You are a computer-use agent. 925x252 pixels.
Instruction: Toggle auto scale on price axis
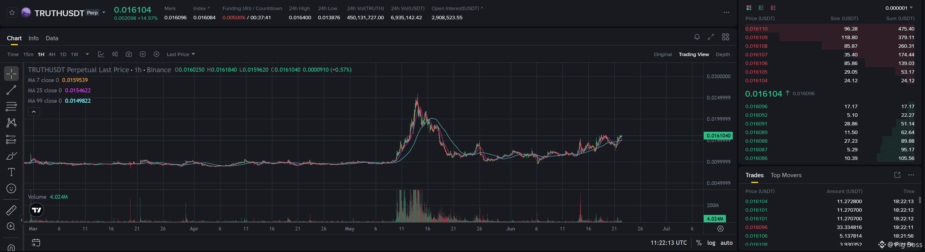point(726,243)
